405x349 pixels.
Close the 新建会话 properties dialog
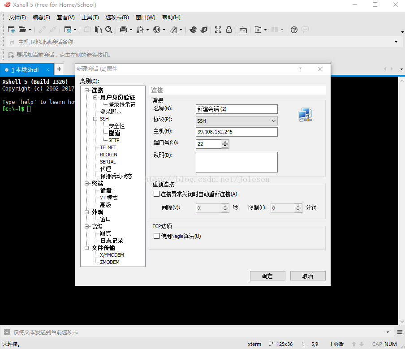tap(320, 69)
